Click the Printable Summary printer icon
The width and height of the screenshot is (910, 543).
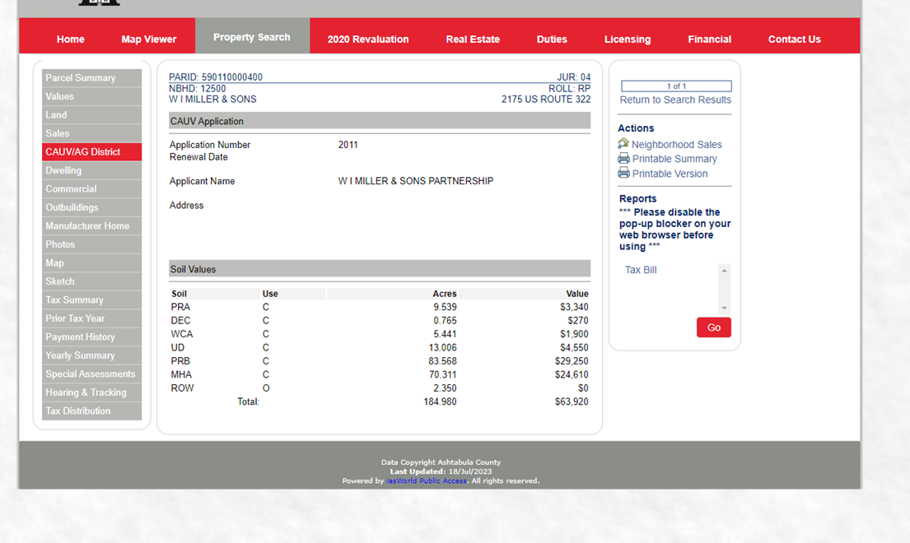click(623, 159)
